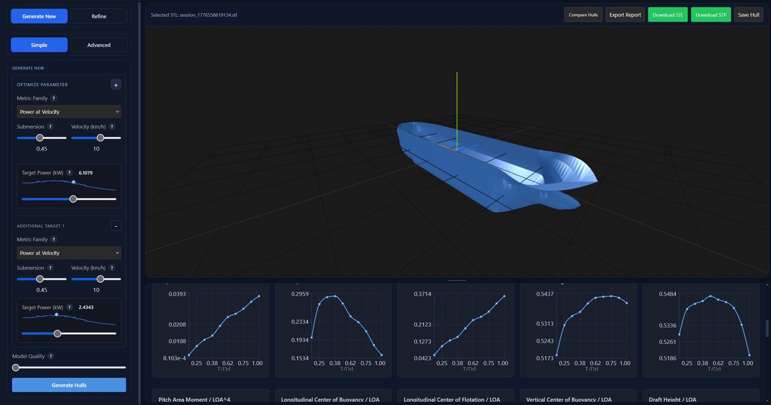Click the Velocity slider handle
Image resolution: width=771 pixels, height=405 pixels.
tap(100, 137)
